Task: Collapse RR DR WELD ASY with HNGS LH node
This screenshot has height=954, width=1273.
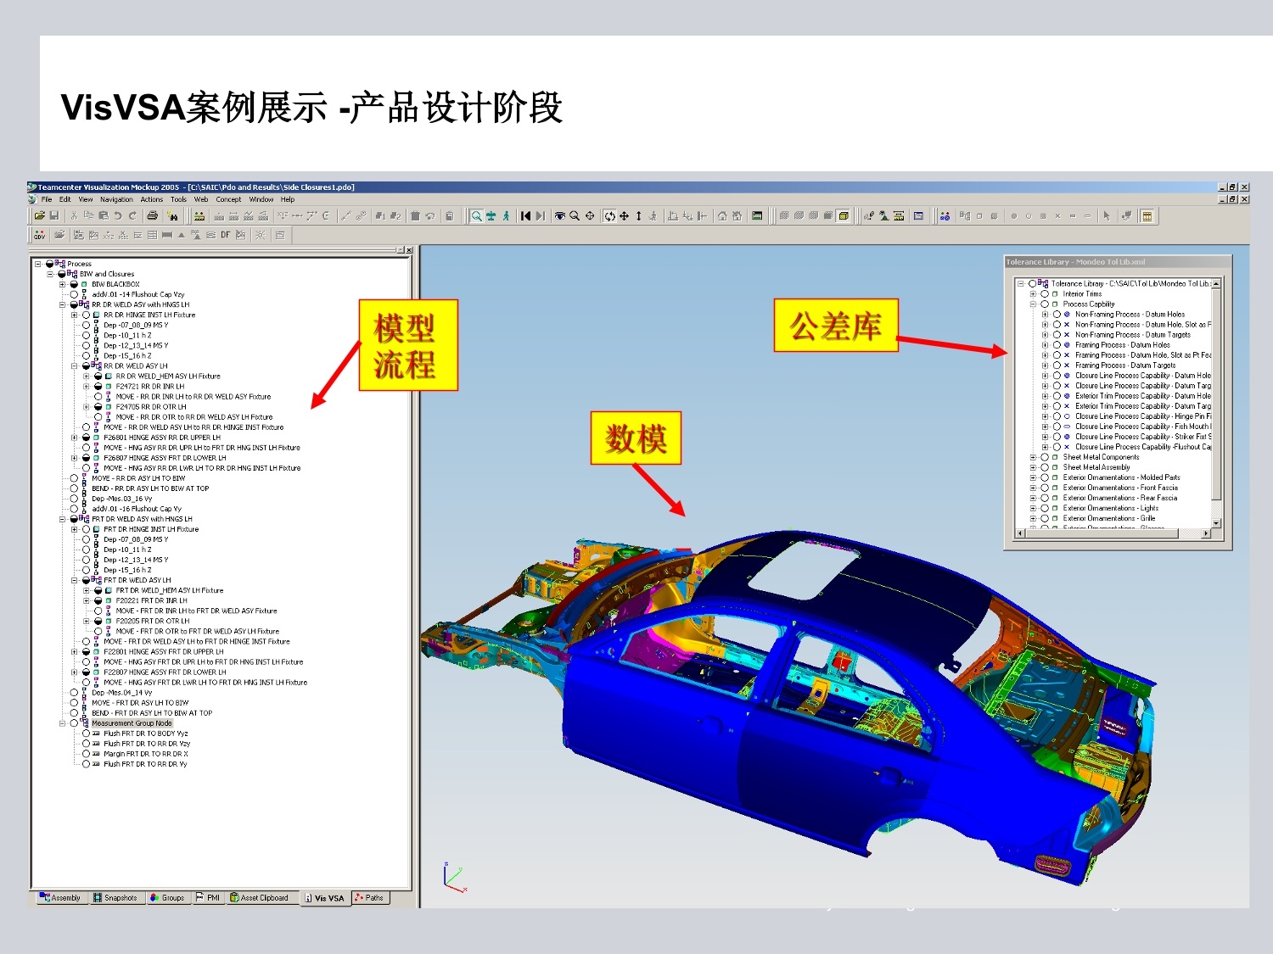Action: coord(62,304)
